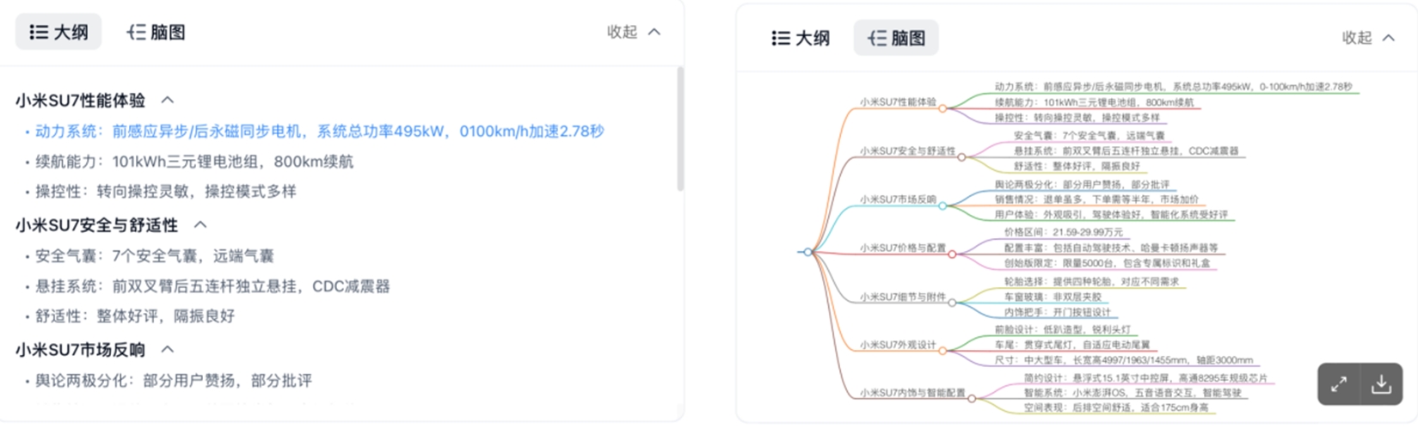Switch to 大纲 tab in right panel
The width and height of the screenshot is (1418, 435).
pyautogui.click(x=801, y=38)
